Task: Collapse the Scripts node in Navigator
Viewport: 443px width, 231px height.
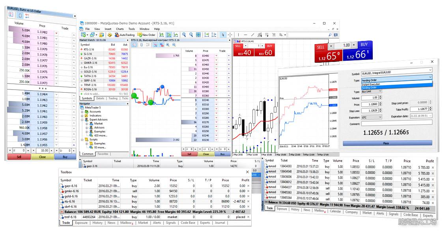Action: pyautogui.click(x=82, y=140)
